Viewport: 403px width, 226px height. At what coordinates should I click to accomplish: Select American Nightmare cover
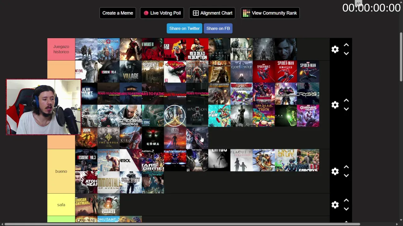pyautogui.click(x=86, y=205)
